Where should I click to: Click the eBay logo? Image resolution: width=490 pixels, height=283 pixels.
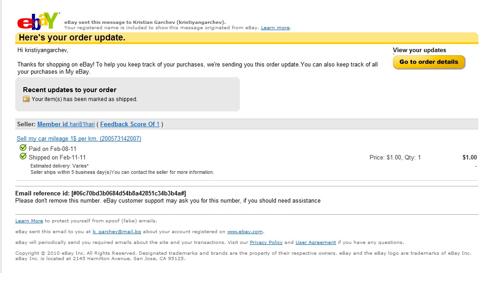point(38,21)
